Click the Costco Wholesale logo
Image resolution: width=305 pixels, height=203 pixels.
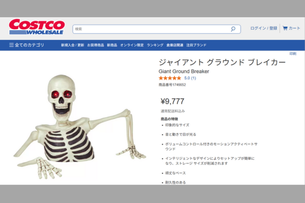pyautogui.click(x=37, y=27)
